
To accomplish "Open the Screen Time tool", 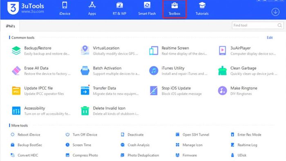I will coord(78,145).
